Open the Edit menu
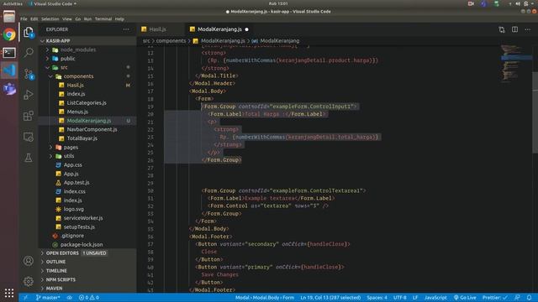 coord(34,19)
